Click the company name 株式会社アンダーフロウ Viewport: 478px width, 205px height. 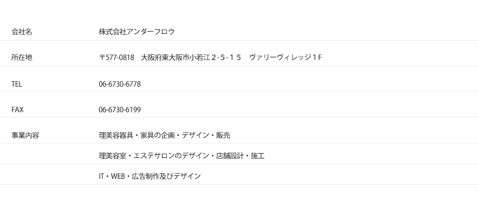(x=137, y=32)
